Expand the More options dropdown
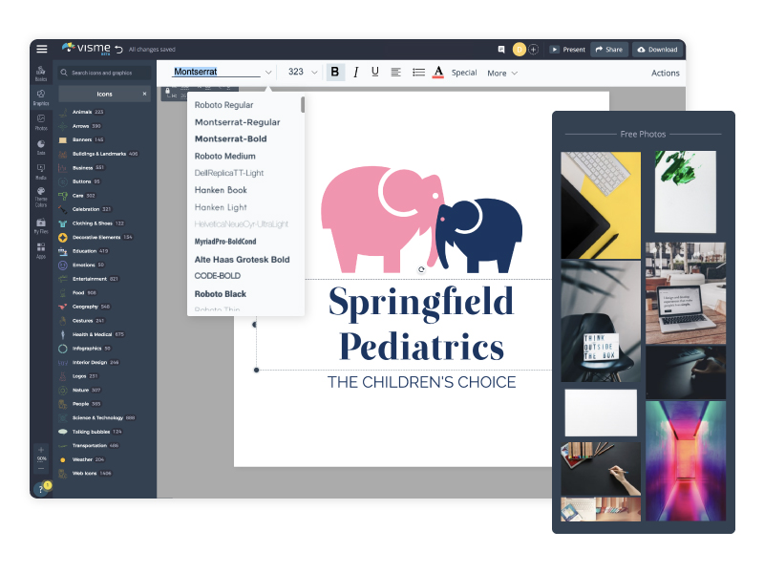 pos(502,74)
